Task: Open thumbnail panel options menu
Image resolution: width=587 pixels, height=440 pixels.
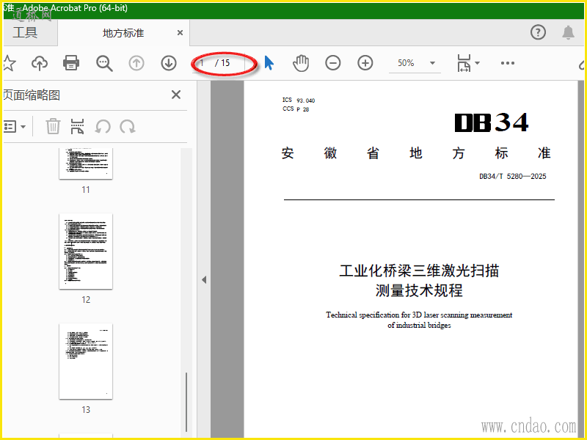Action: (14, 126)
